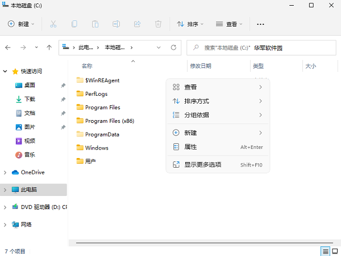Open the address bar history dropdown
This screenshot has width=341, height=256.
click(x=159, y=48)
